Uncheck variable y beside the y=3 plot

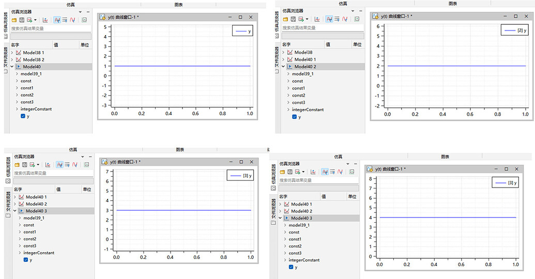[26, 260]
